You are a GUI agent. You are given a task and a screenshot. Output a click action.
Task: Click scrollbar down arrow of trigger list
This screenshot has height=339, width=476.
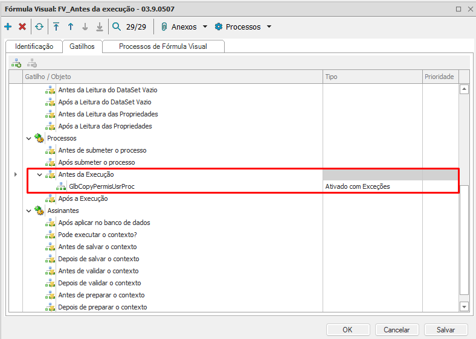coord(464,306)
